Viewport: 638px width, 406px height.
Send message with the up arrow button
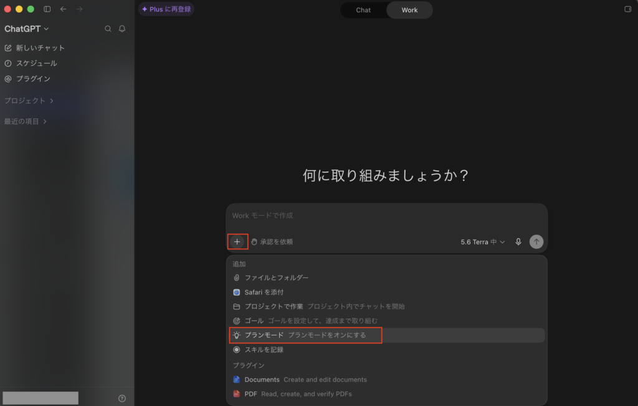536,241
